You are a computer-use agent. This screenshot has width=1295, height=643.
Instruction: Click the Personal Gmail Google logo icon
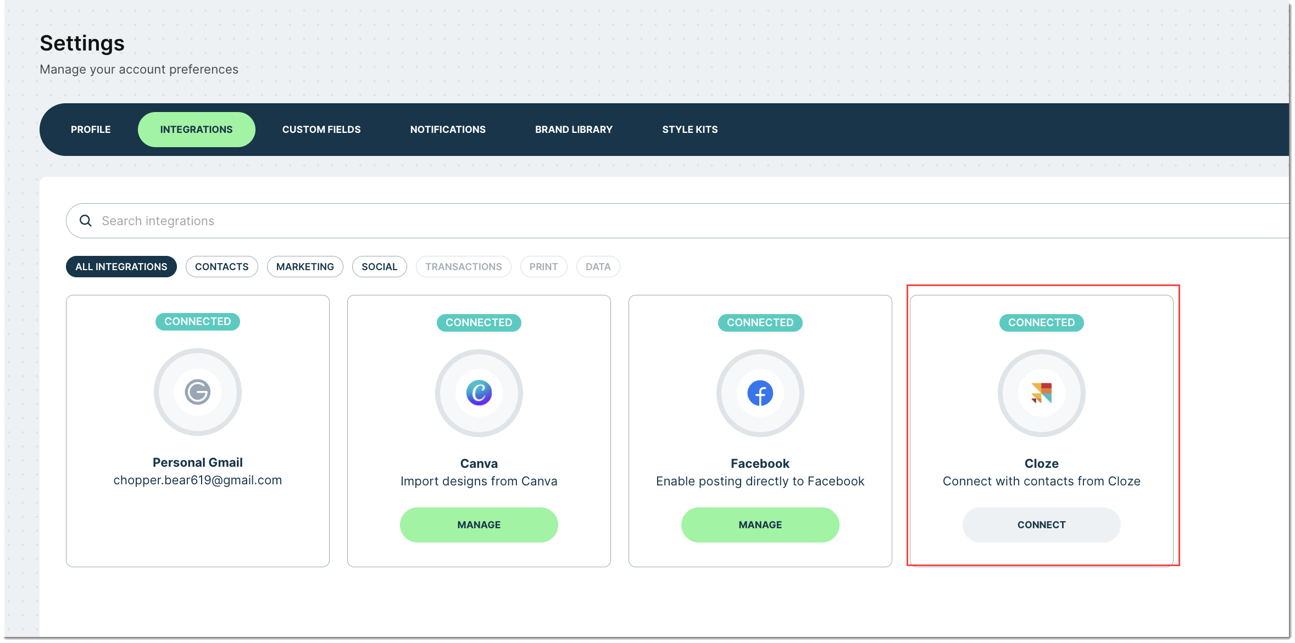198,392
